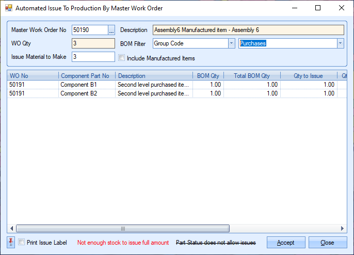The image size is (354, 255).
Task: Click the application icon in title bar
Action: 8,8
